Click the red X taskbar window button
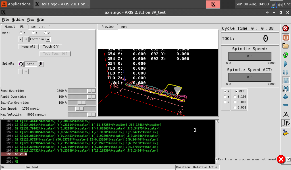 coord(213,5)
